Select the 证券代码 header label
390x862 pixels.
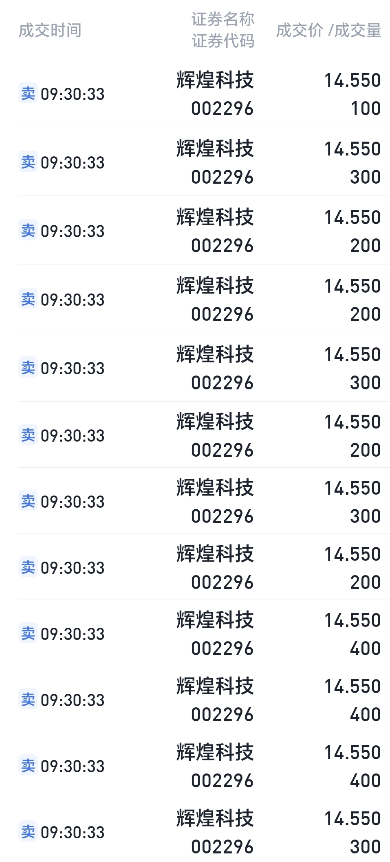223,41
